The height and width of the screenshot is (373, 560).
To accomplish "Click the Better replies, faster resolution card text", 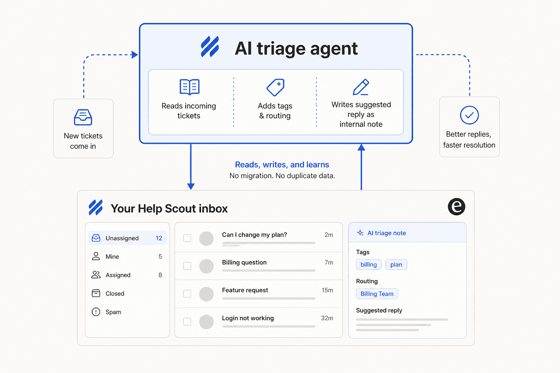I will pyautogui.click(x=469, y=140).
